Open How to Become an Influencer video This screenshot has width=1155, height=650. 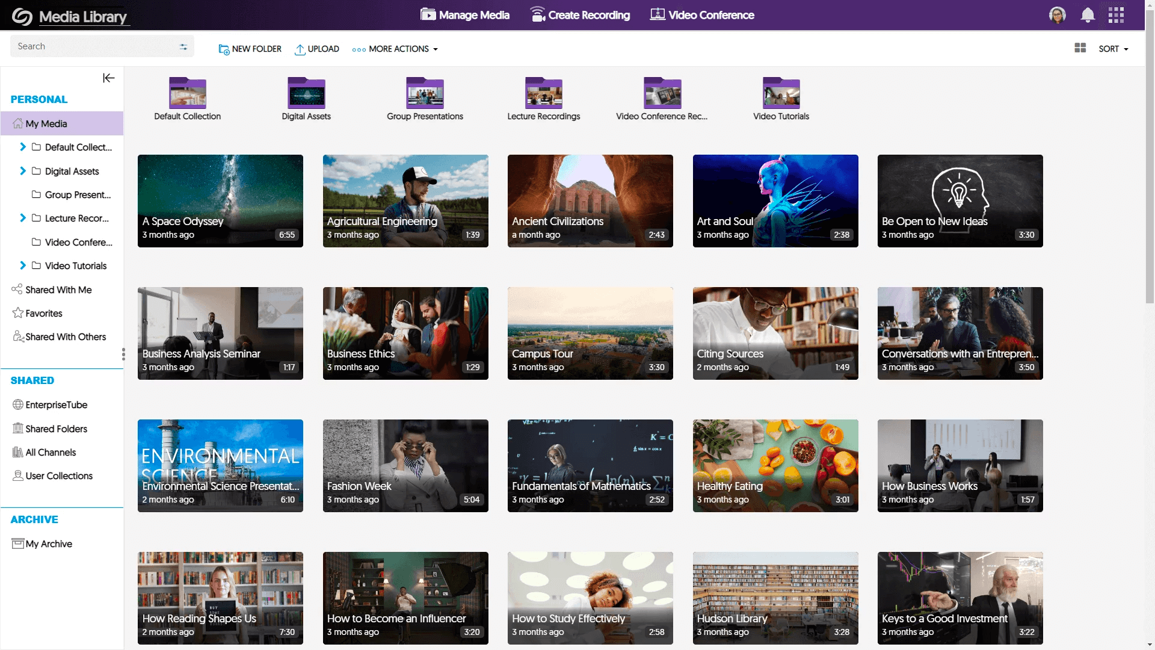405,598
